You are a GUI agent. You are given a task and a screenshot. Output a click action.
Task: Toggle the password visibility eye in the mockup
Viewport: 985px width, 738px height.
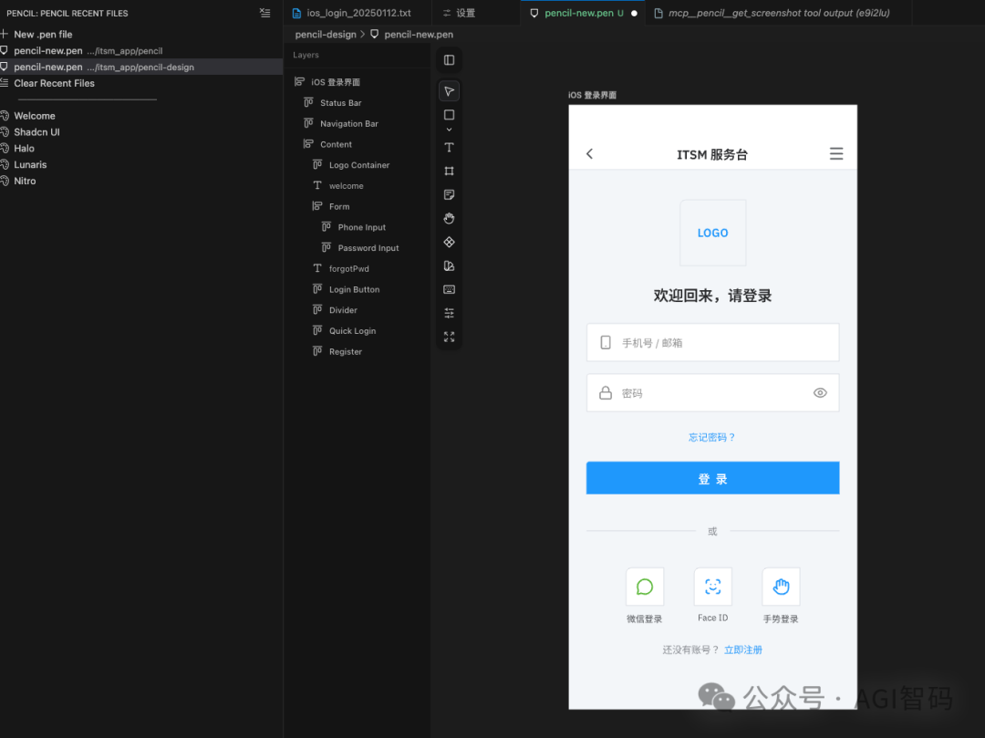pos(819,392)
